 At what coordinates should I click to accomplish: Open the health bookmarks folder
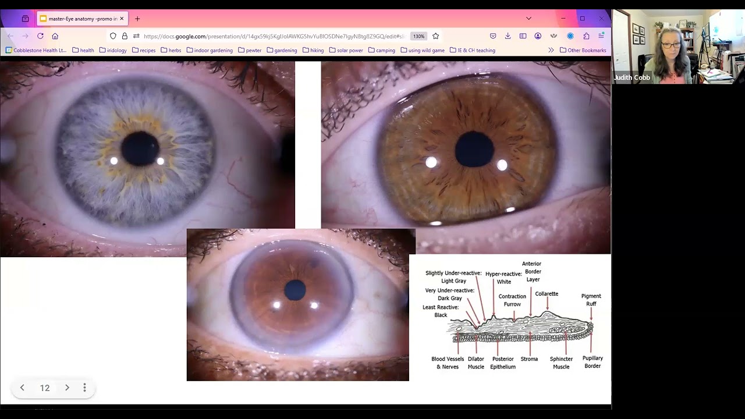(83, 50)
